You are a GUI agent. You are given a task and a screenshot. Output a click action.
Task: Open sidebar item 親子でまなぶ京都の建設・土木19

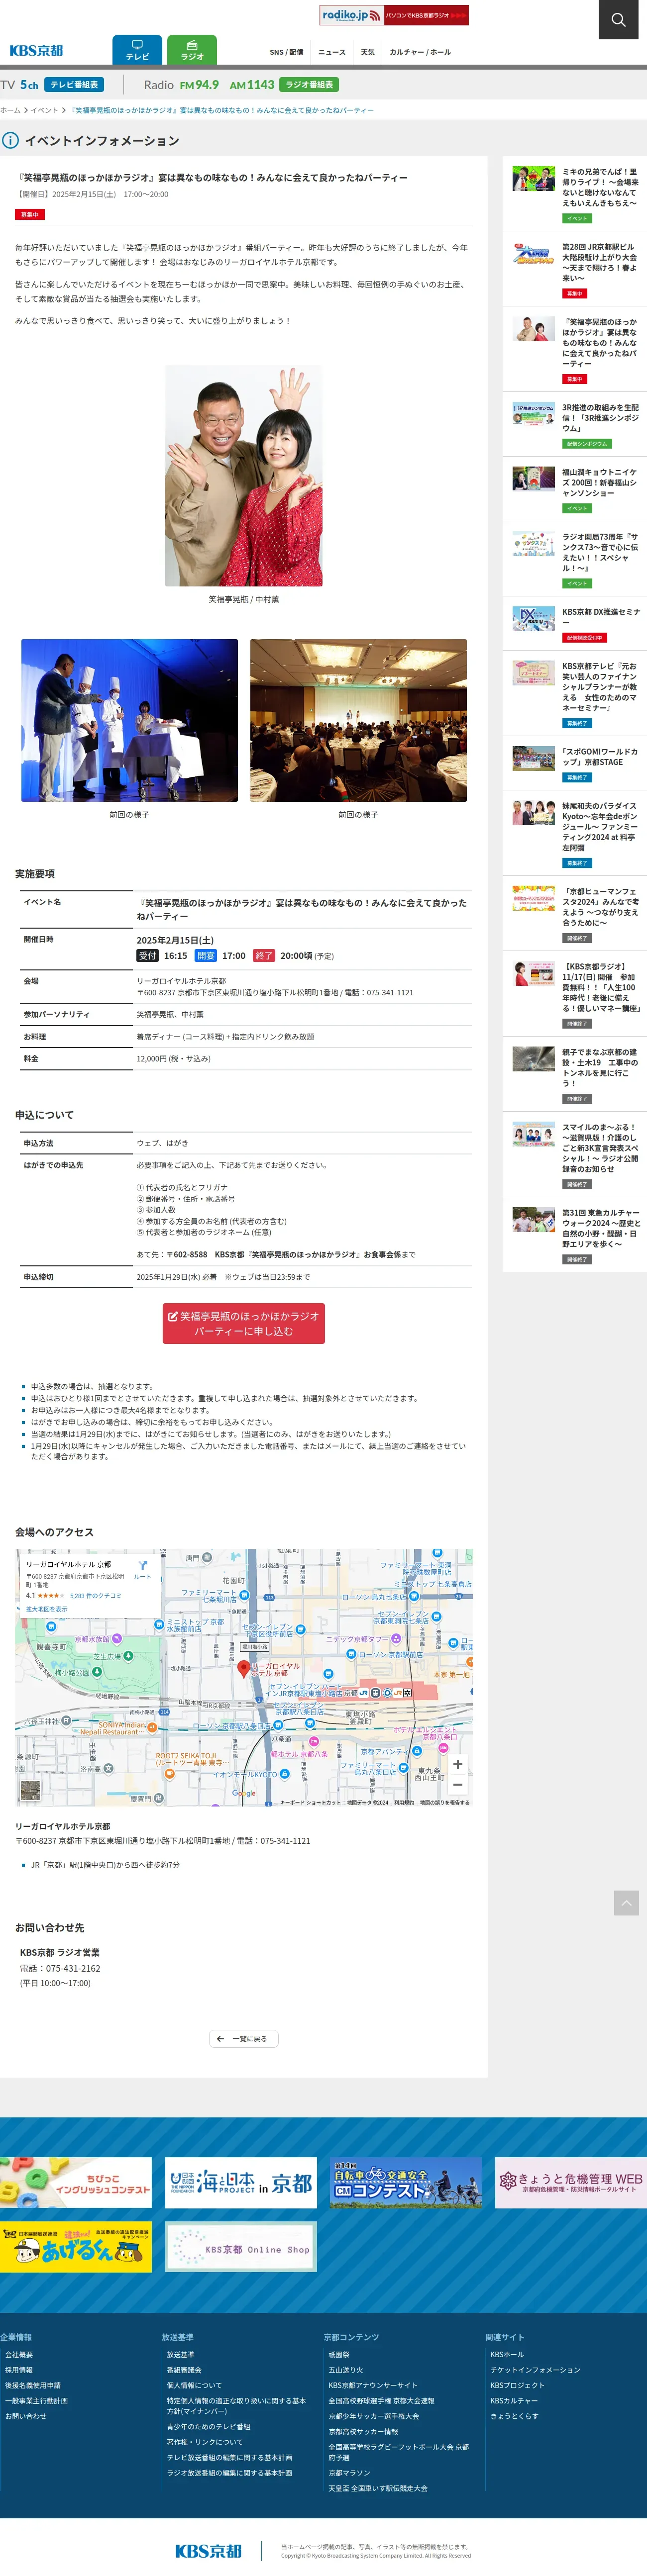(x=574, y=1074)
